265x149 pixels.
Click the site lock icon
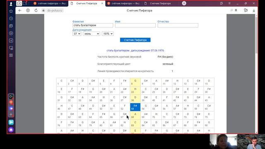(x=43, y=10)
